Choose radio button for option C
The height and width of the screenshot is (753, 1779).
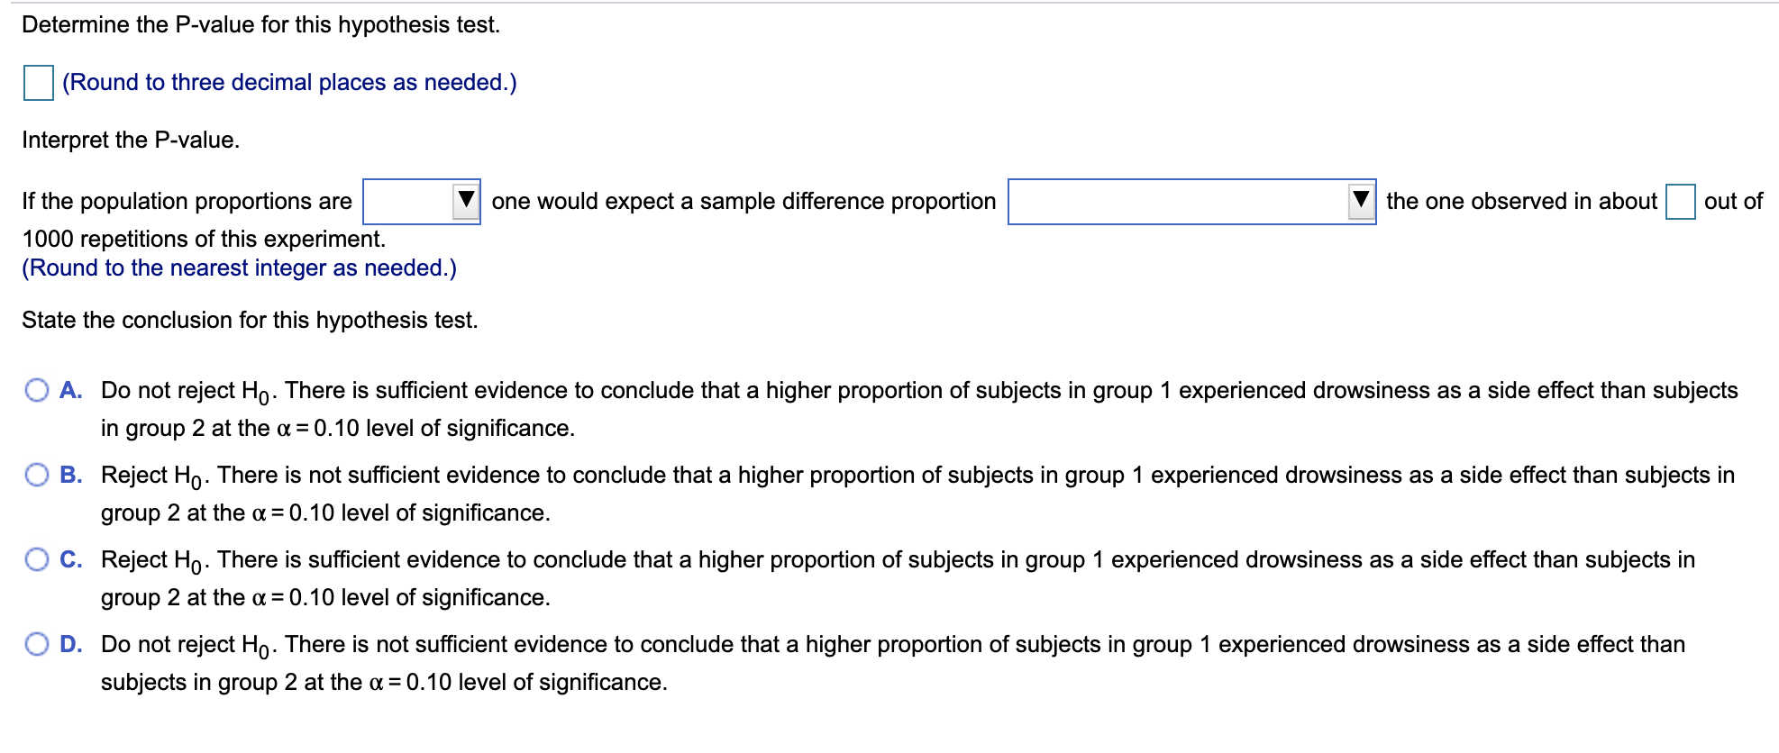coord(37,559)
